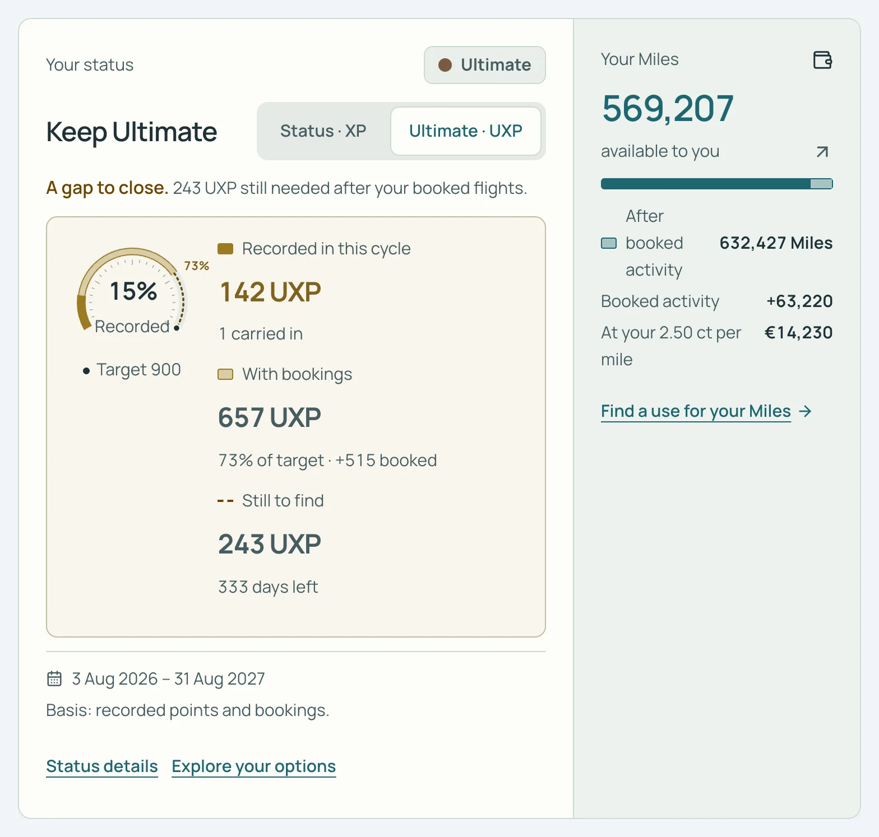Viewport: 879px width, 837px height.
Task: Click the wallet icon beside Your Miles
Action: pyautogui.click(x=822, y=59)
